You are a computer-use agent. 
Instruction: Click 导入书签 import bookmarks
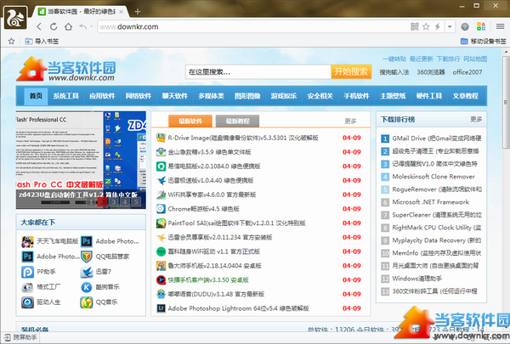point(42,42)
